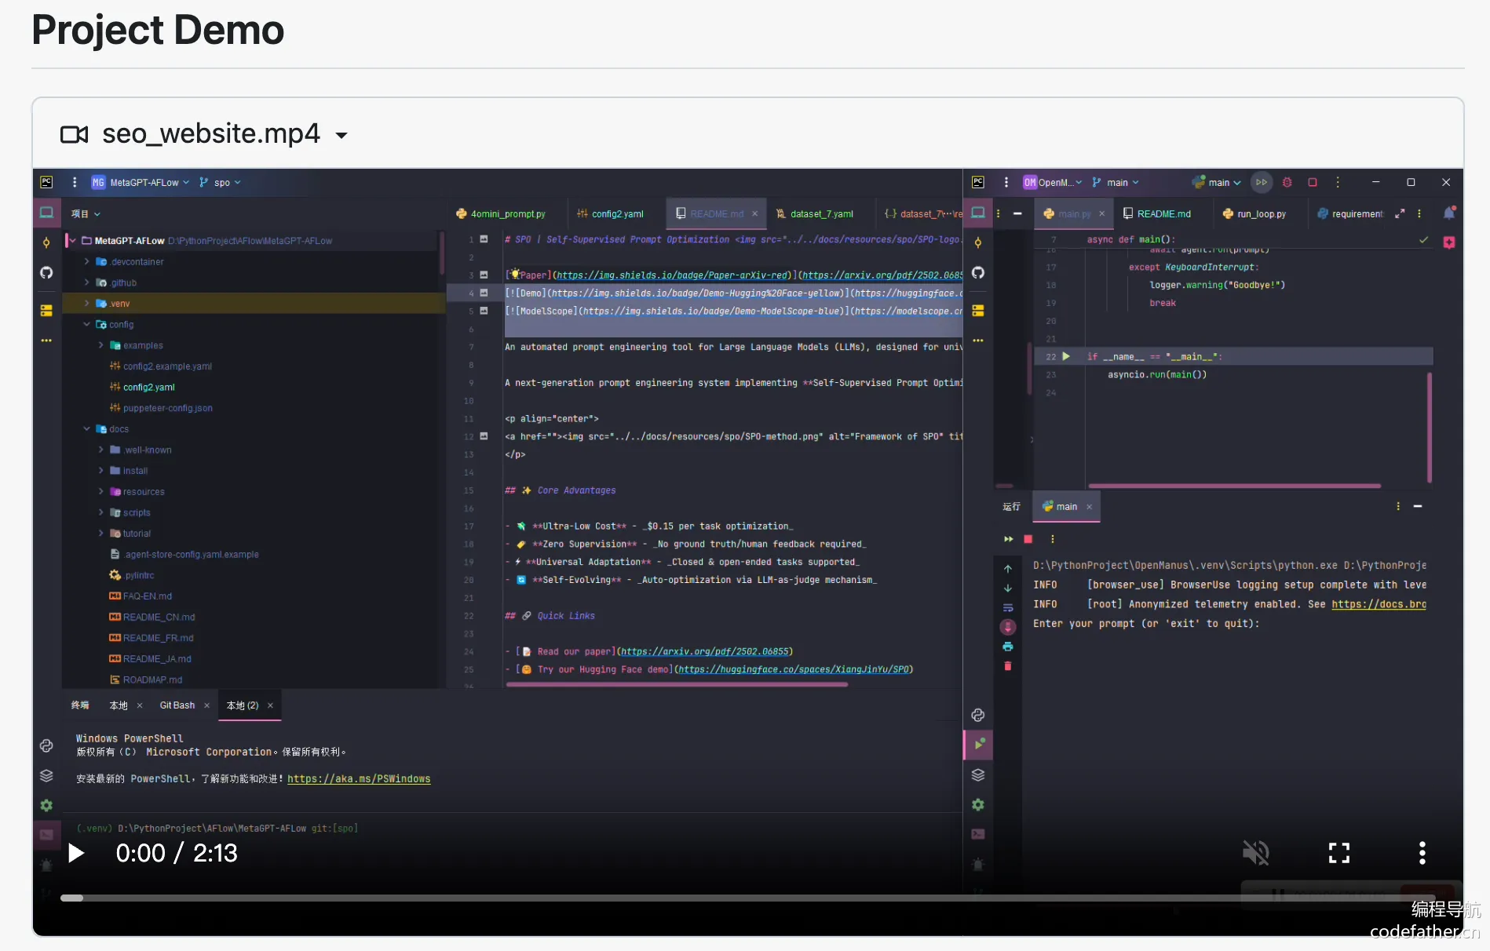Viewport: 1490px width, 951px height.
Task: Click the README editor horizontal scrollbar
Action: tap(677, 684)
